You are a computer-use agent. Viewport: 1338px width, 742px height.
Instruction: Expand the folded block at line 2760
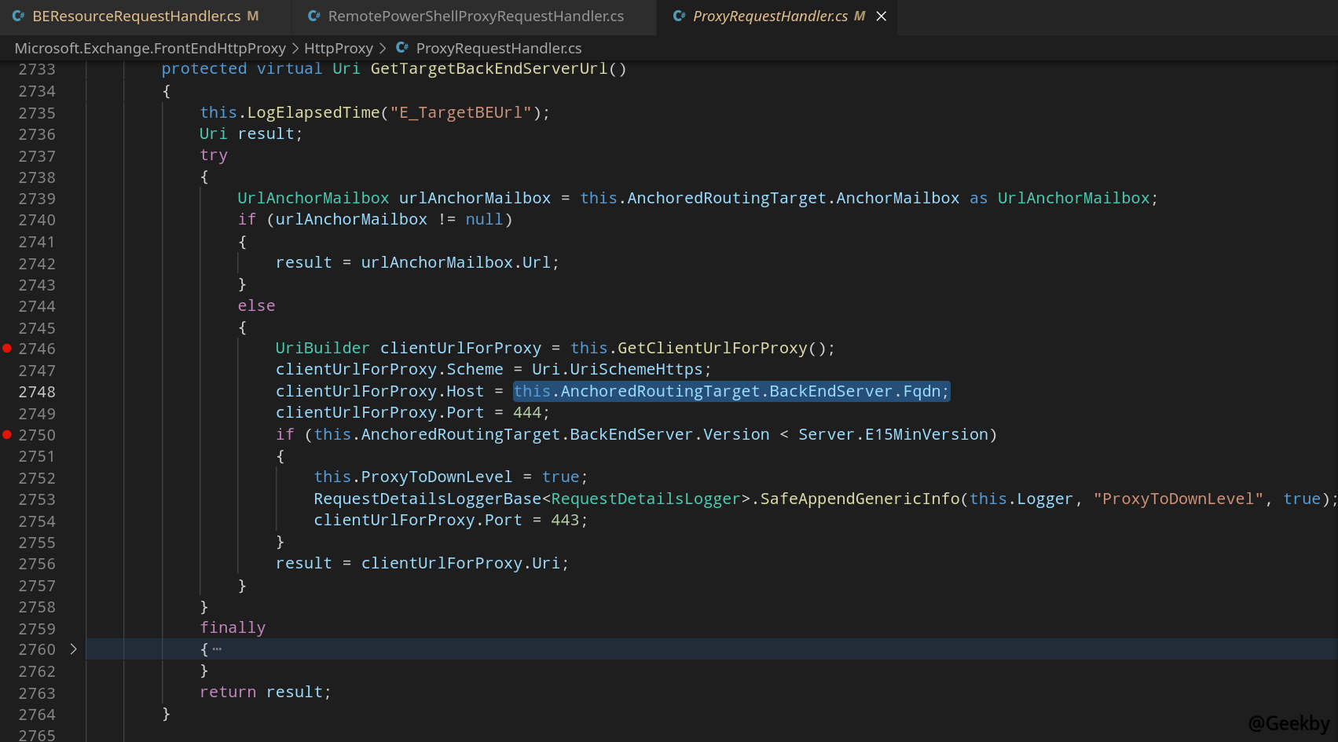(73, 649)
